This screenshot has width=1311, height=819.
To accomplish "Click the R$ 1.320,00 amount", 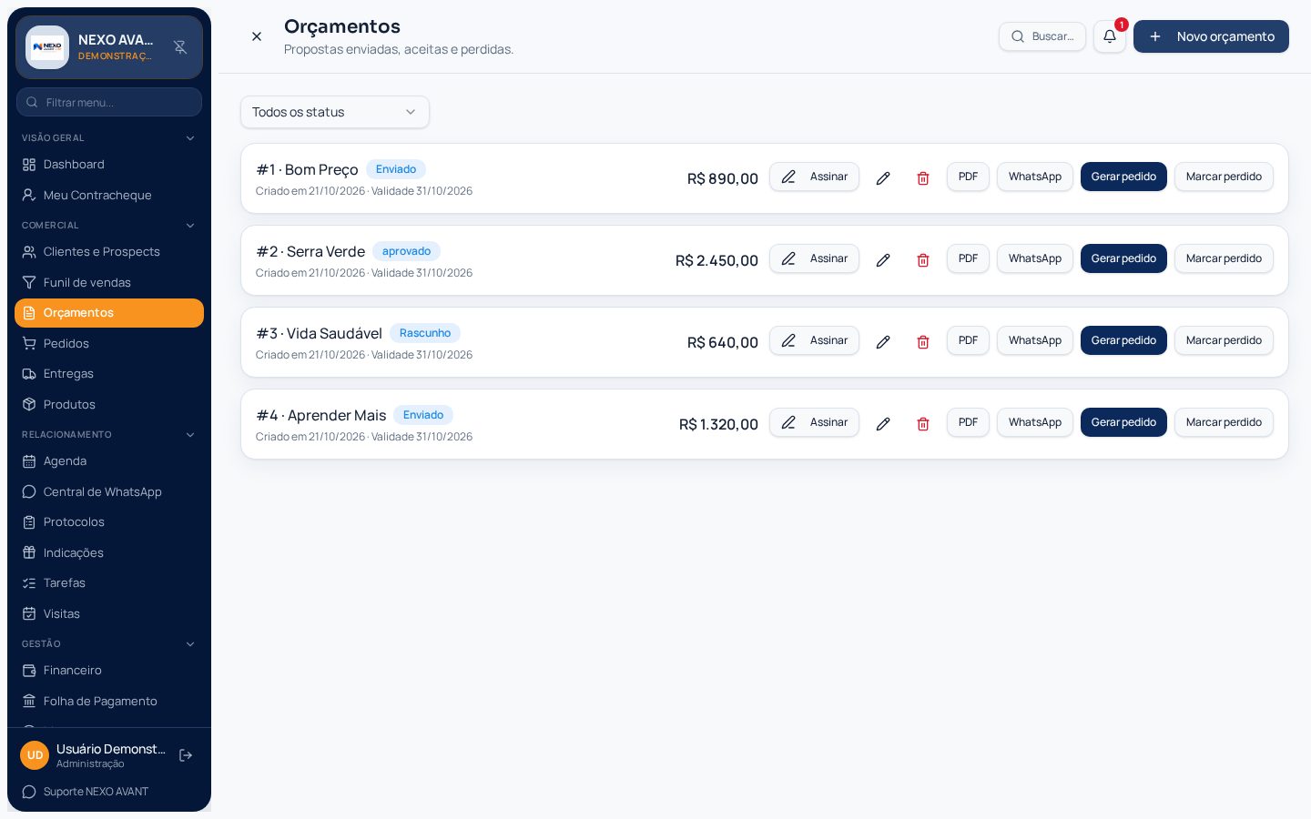I will [x=718, y=424].
